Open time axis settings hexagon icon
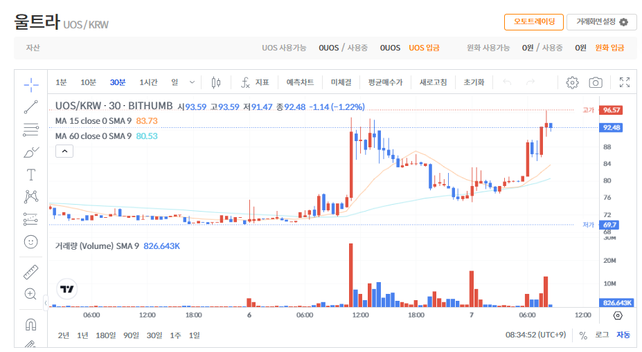 coord(618,315)
